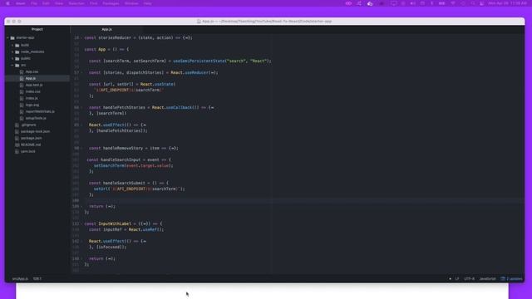Click the folder icon beside starter-app
532x299 pixels.
[x=12, y=38]
